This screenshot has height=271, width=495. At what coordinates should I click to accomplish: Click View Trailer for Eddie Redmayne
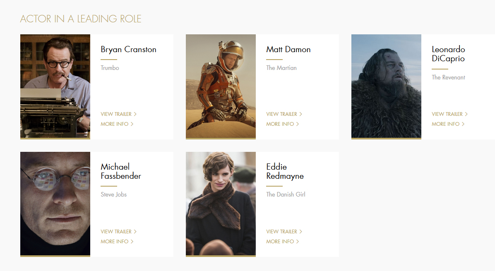coord(284,232)
